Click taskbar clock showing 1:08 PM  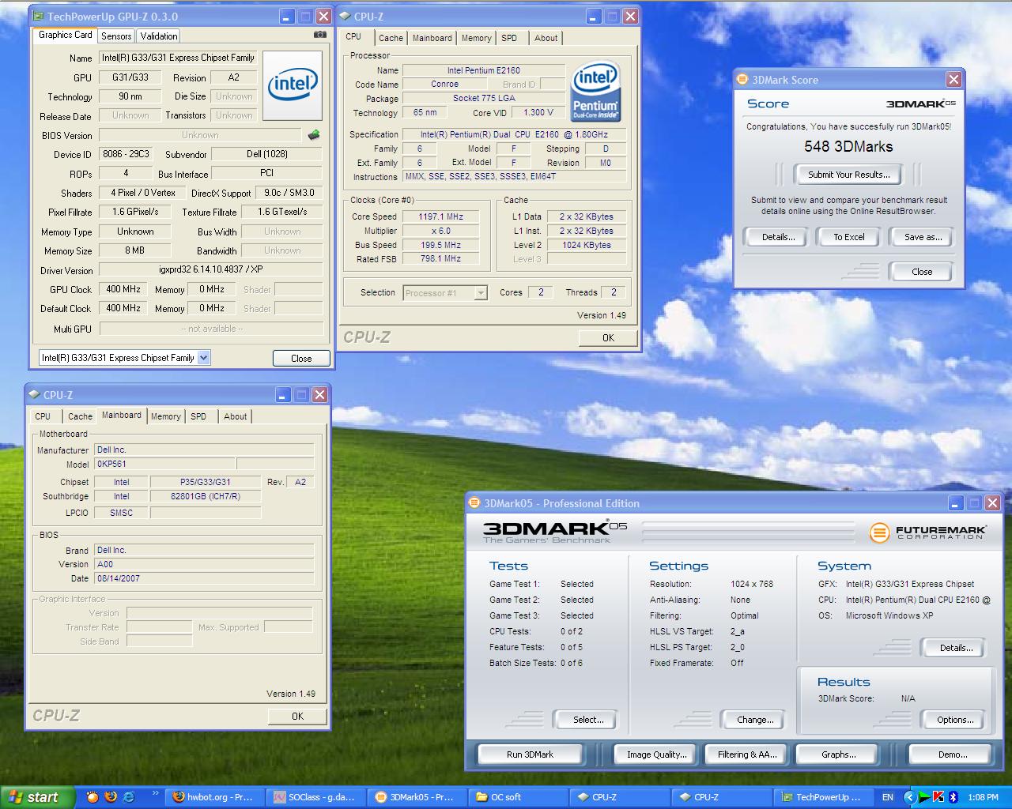point(983,797)
